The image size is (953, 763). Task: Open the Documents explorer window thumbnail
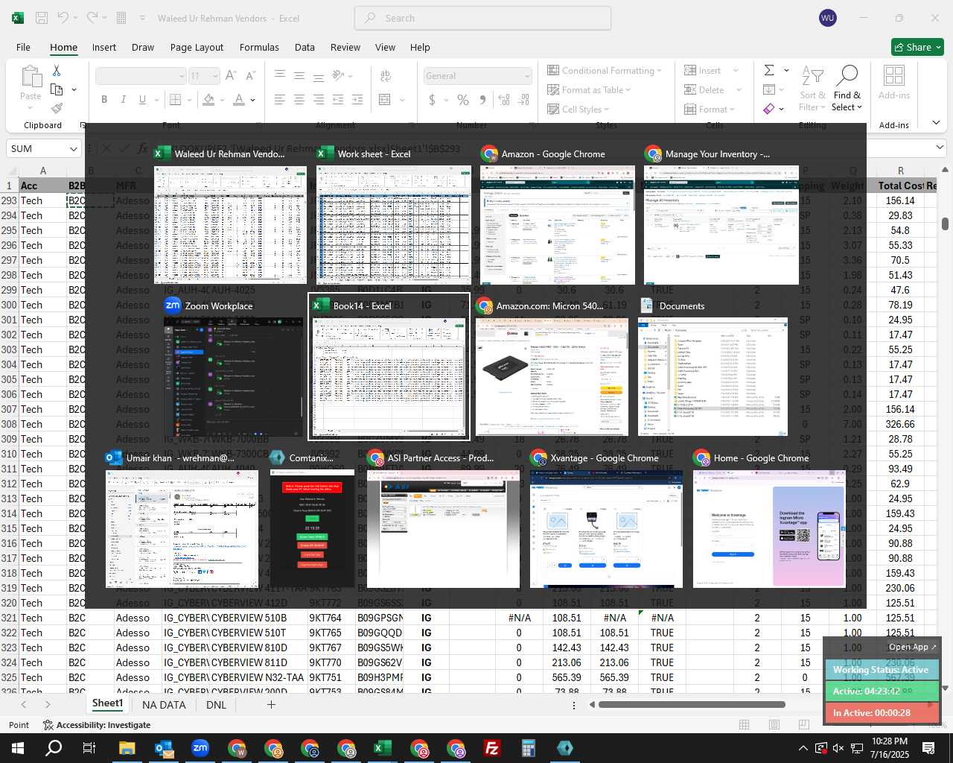tap(713, 377)
